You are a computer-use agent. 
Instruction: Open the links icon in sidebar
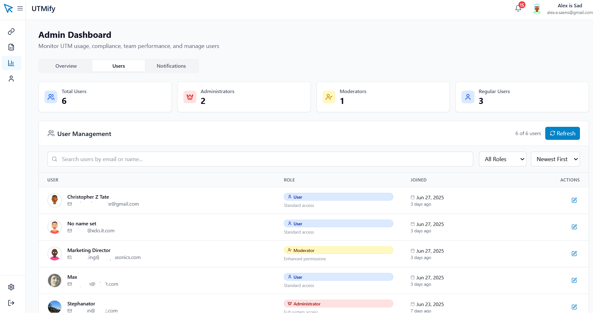point(11,31)
